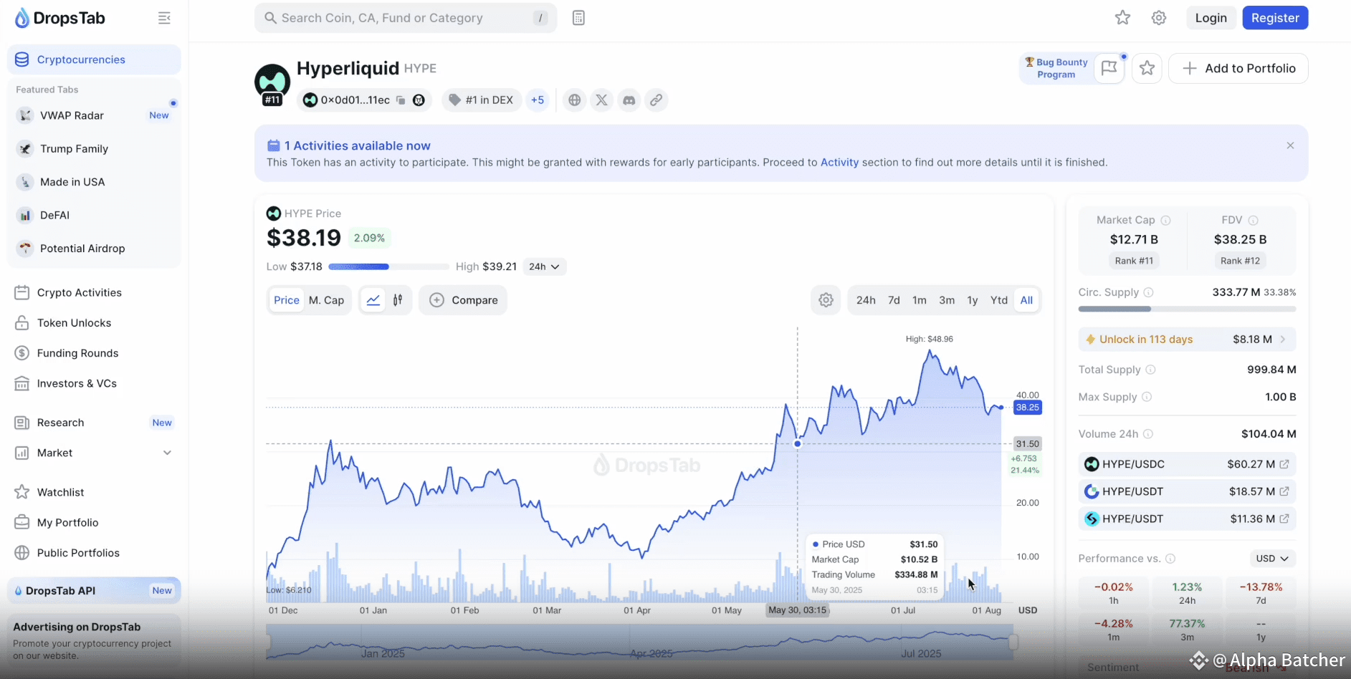Open the 24h low/high period dropdown
This screenshot has width=1351, height=679.
(x=545, y=266)
